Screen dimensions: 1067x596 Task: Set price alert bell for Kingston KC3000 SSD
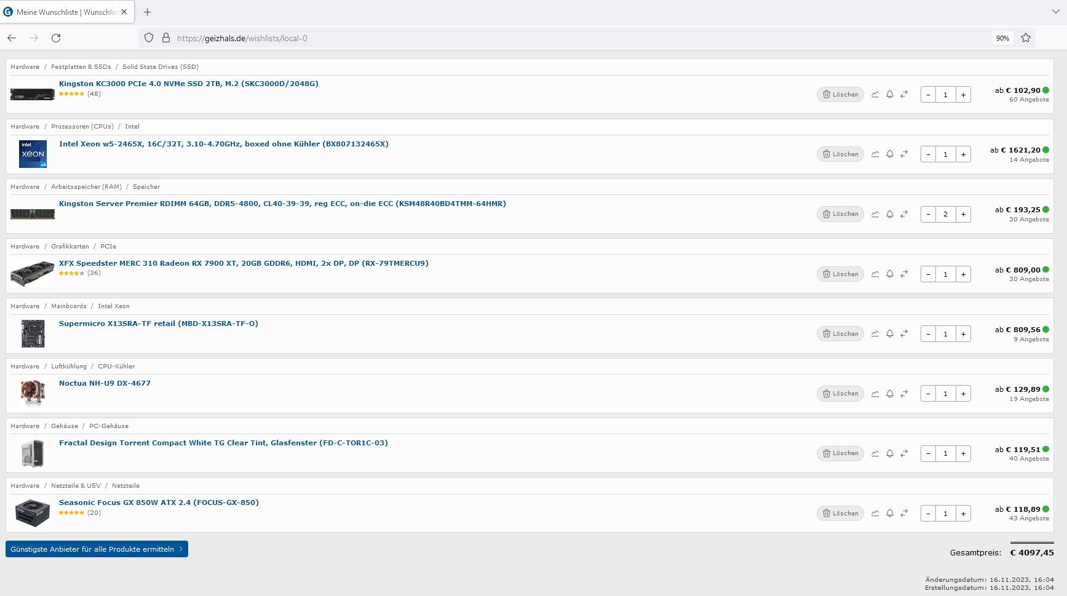[x=890, y=95]
